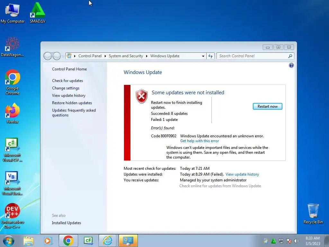
Task: Maximize the Windows Update window
Action: (279, 47)
